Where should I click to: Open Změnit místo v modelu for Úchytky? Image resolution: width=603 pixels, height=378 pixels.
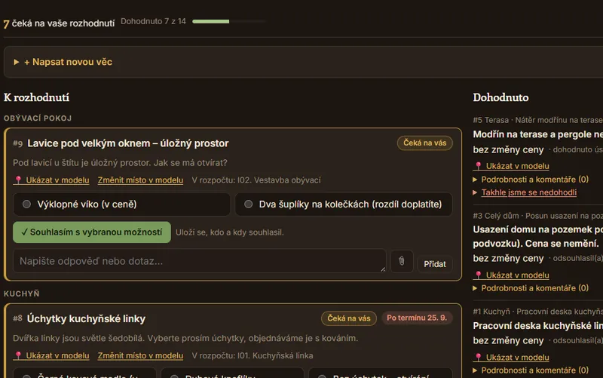click(140, 355)
